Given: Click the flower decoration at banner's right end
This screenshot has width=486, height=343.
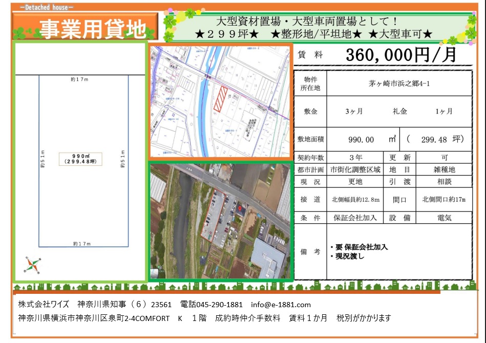Looking at the screenshot, I should point(469,33).
